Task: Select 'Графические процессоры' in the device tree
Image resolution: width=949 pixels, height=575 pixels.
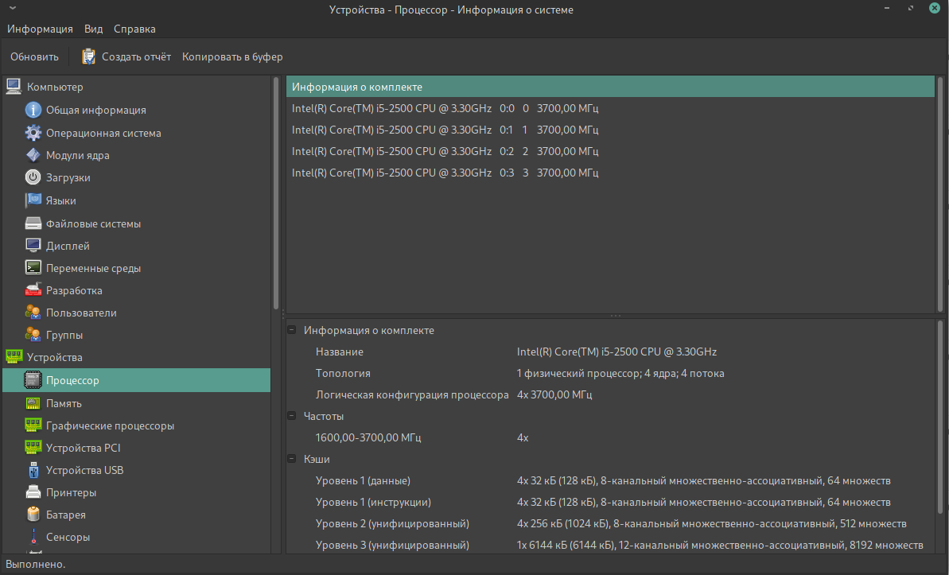Action: [110, 425]
